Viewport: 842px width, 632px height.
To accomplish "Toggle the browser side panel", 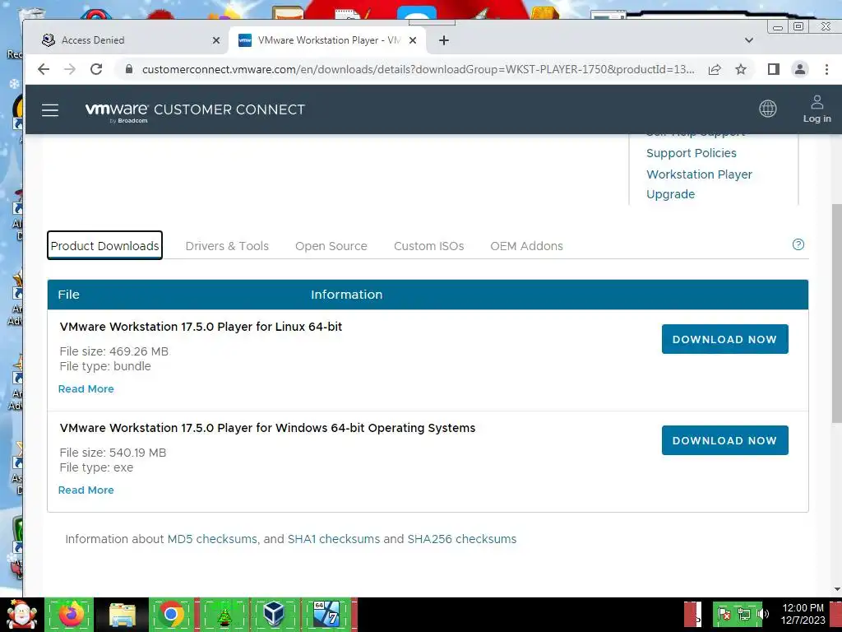I will (773, 69).
